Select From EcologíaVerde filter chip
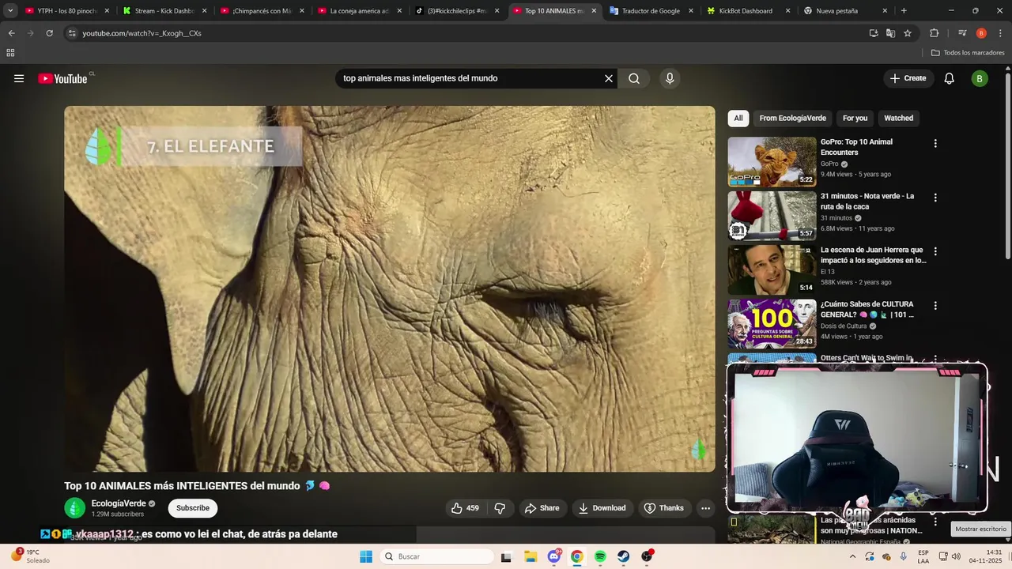Screen dimensions: 1012x569 click(792, 119)
